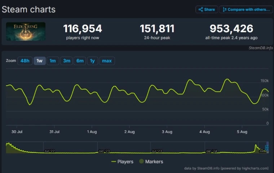Image resolution: width=274 pixels, height=173 pixels.
Task: Click the 31 Jul axis label
Action: pyautogui.click(x=54, y=132)
